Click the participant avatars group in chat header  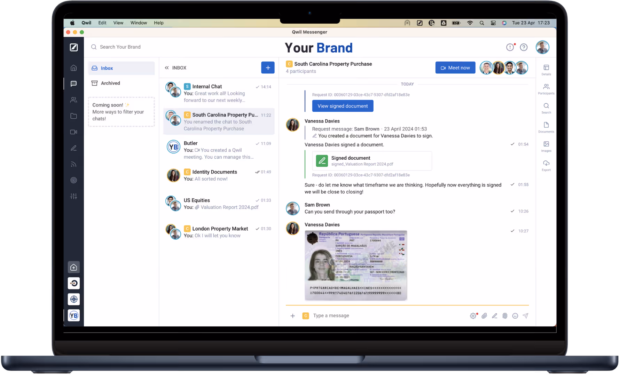point(504,68)
